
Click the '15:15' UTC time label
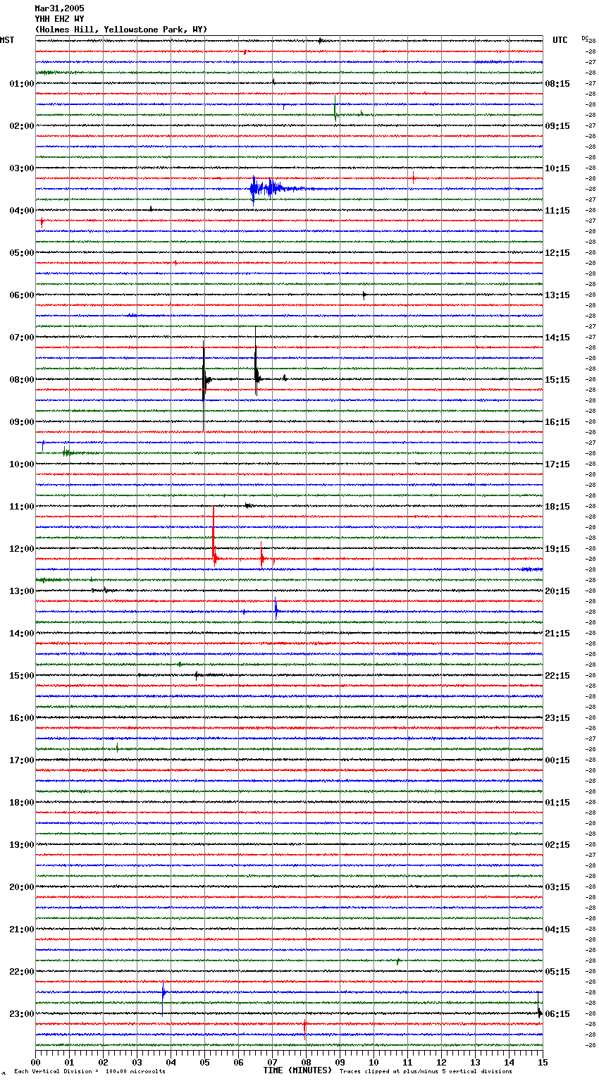pos(557,380)
